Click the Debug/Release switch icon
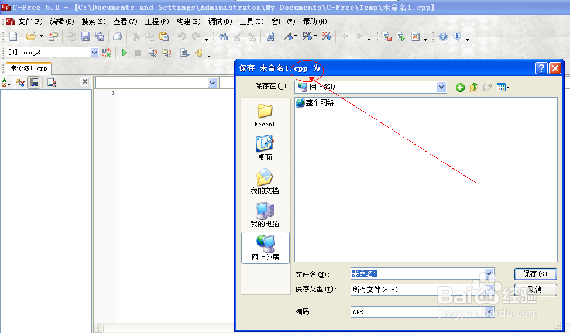Image resolution: width=570 pixels, height=333 pixels. tap(107, 53)
